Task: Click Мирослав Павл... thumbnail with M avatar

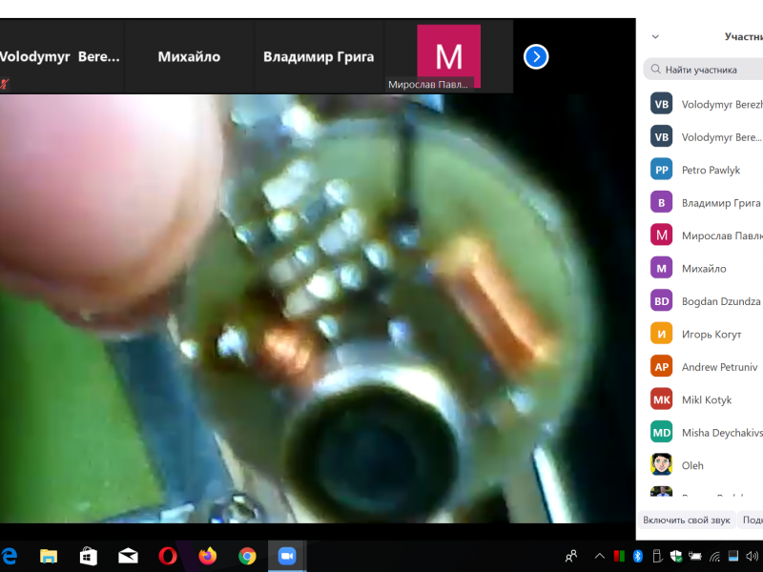Action: point(448,57)
